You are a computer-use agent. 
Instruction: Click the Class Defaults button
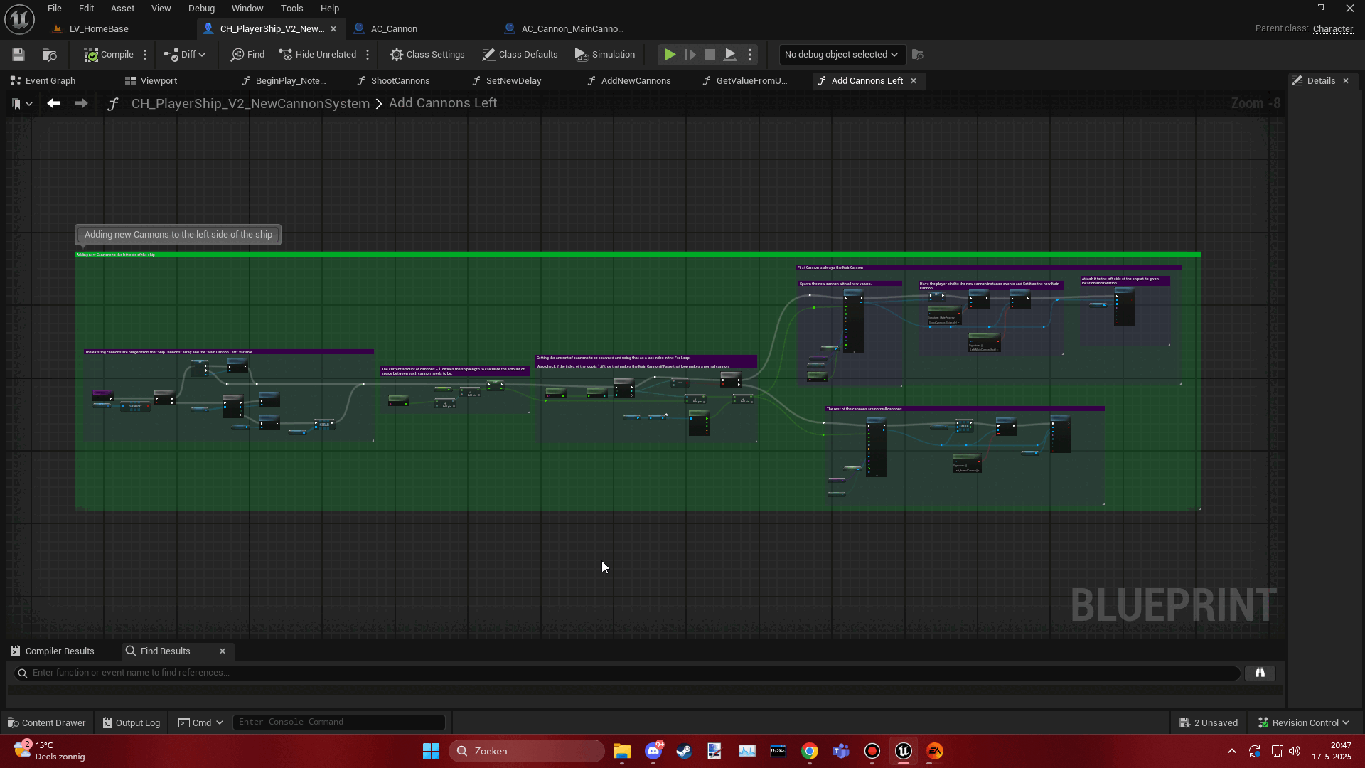(x=520, y=55)
